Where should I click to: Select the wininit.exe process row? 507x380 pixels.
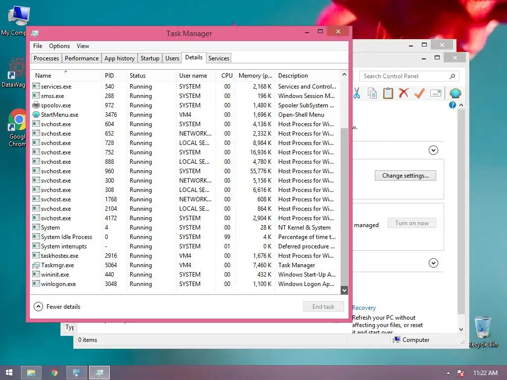pyautogui.click(x=186, y=275)
